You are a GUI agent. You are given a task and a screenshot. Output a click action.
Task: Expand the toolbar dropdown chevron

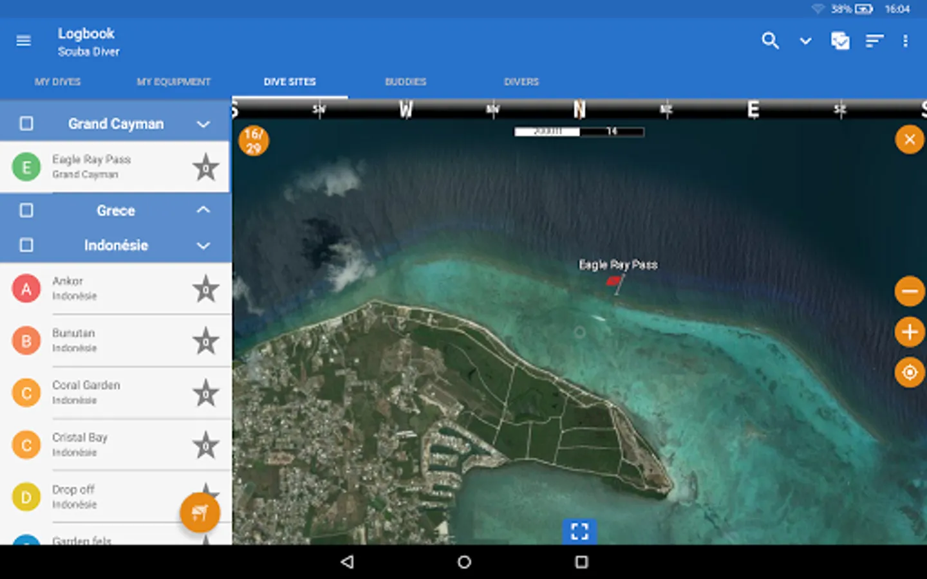[805, 41]
